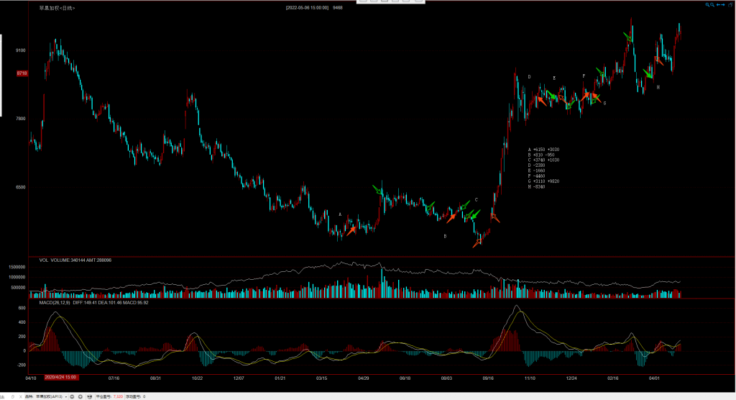Click the zoom out magnifier icon

click(712, 4)
